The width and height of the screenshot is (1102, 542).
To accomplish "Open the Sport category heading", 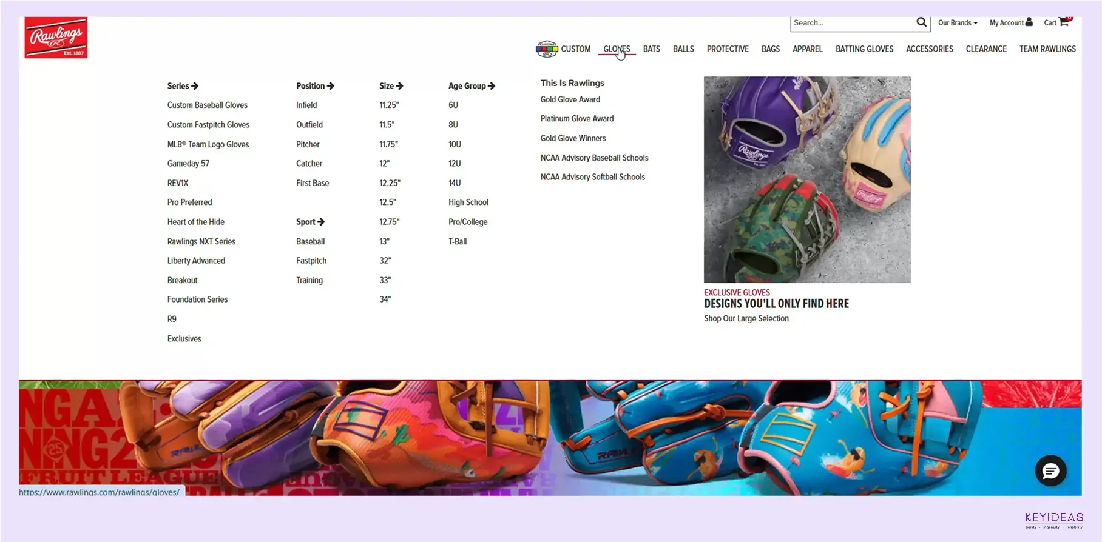I will (310, 222).
